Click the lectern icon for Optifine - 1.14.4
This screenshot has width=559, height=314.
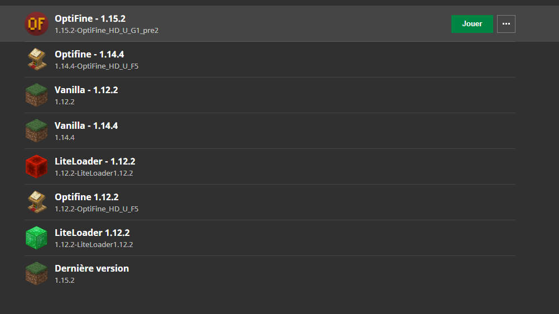click(x=37, y=60)
